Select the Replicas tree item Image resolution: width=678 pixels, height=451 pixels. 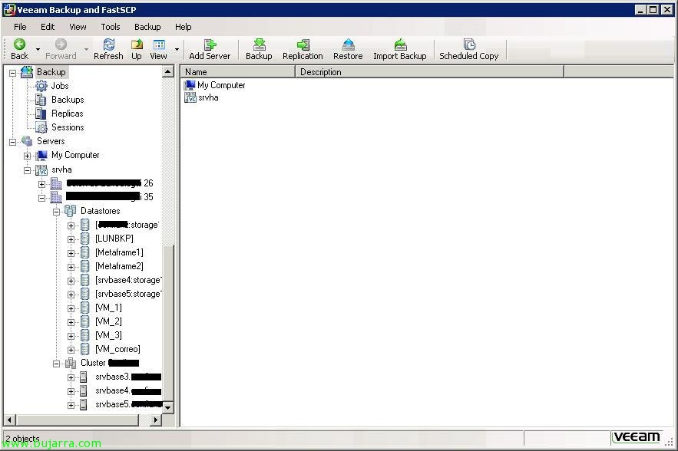point(68,114)
